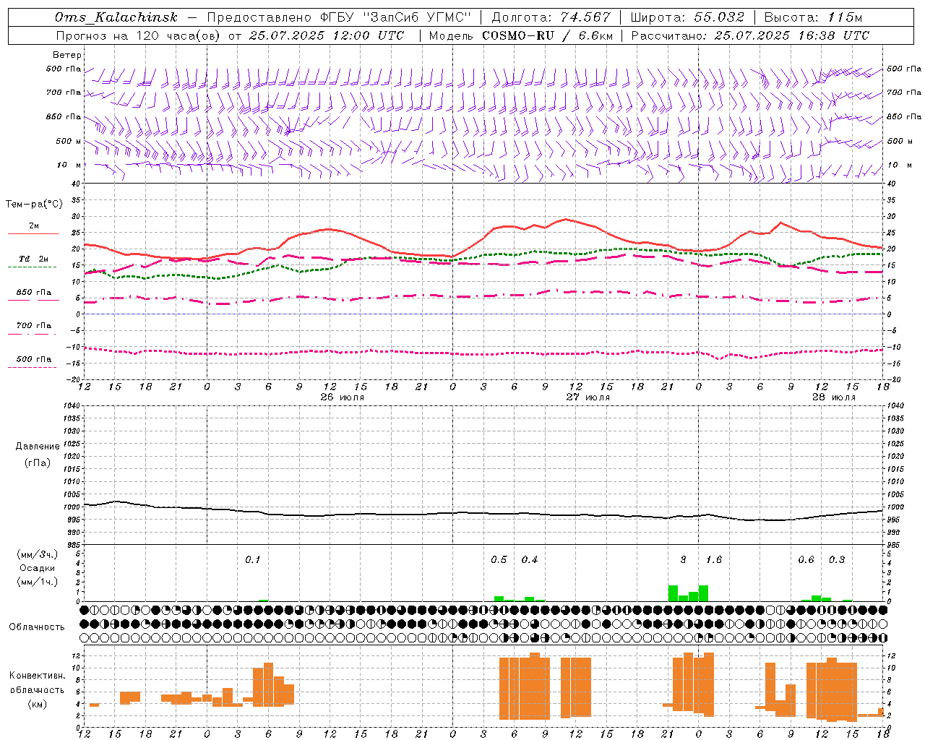Click the (гПа) unit label under Давление
The height and width of the screenshot is (740, 925).
click(38, 462)
